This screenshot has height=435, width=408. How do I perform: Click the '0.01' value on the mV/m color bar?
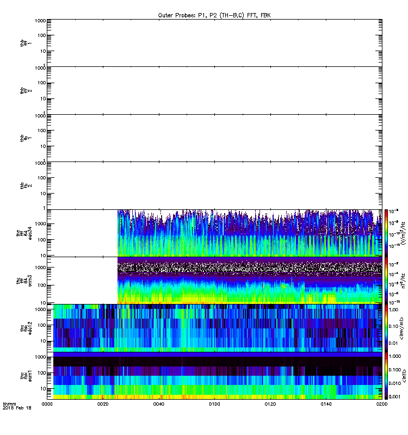(394, 343)
